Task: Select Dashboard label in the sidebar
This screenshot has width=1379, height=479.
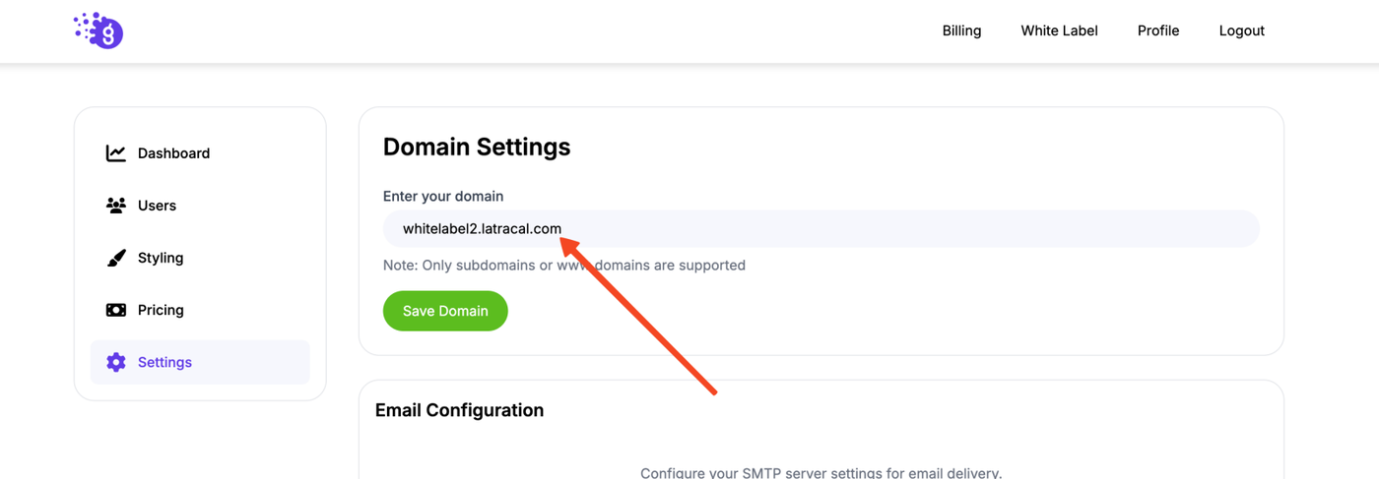Action: point(173,153)
